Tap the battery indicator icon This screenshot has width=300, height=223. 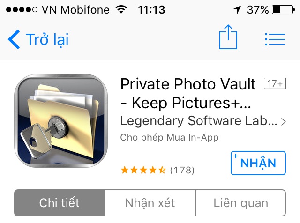pos(283,10)
